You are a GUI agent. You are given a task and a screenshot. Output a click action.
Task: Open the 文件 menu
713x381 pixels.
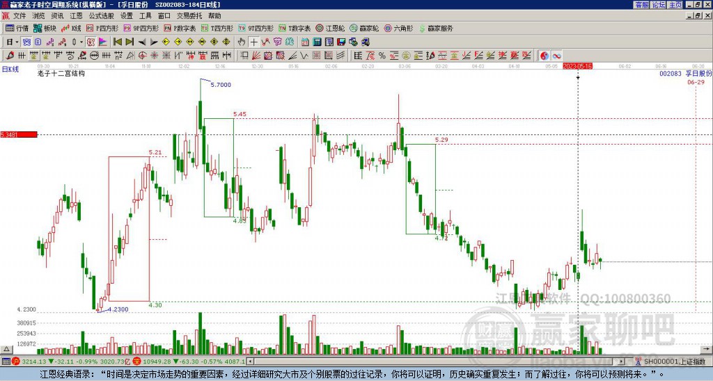tap(19, 16)
